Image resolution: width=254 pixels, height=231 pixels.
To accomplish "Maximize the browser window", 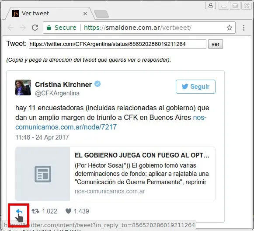I will click(x=235, y=6).
